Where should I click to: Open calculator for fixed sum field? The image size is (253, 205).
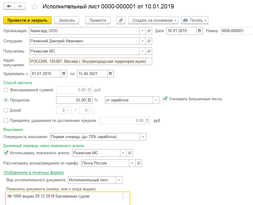(89, 90)
